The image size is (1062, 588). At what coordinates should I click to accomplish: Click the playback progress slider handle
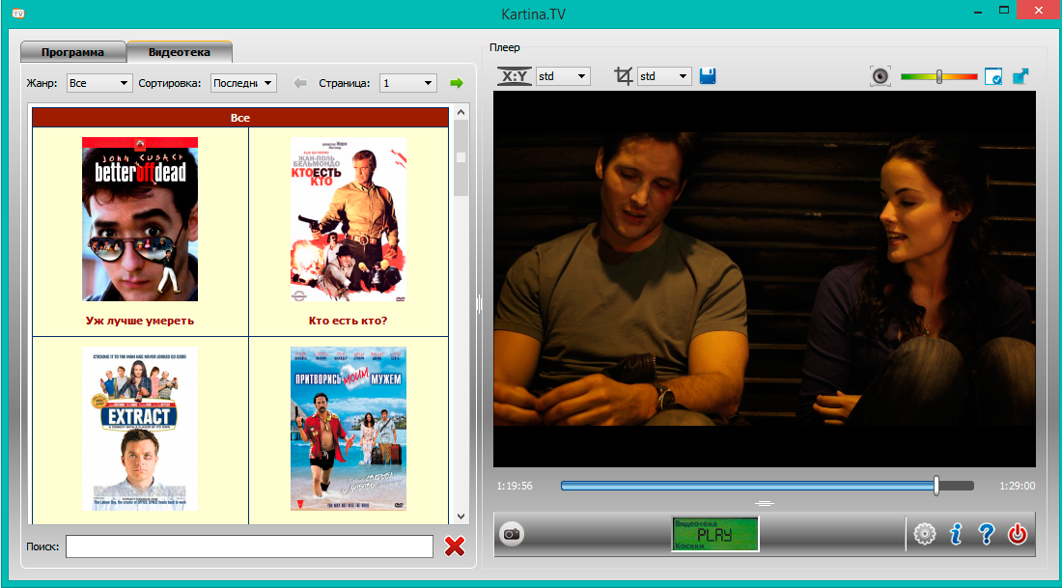coord(936,486)
